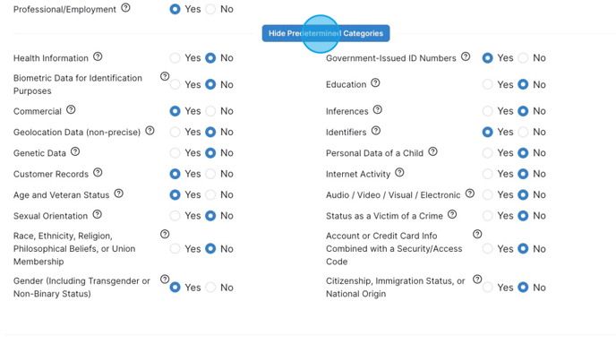Image resolution: width=616 pixels, height=344 pixels.
Task: Select Yes for Genetic Data
Action: pyautogui.click(x=175, y=153)
